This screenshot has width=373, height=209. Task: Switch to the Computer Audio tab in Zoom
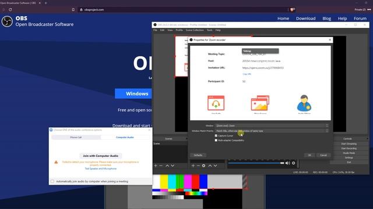click(x=125, y=137)
